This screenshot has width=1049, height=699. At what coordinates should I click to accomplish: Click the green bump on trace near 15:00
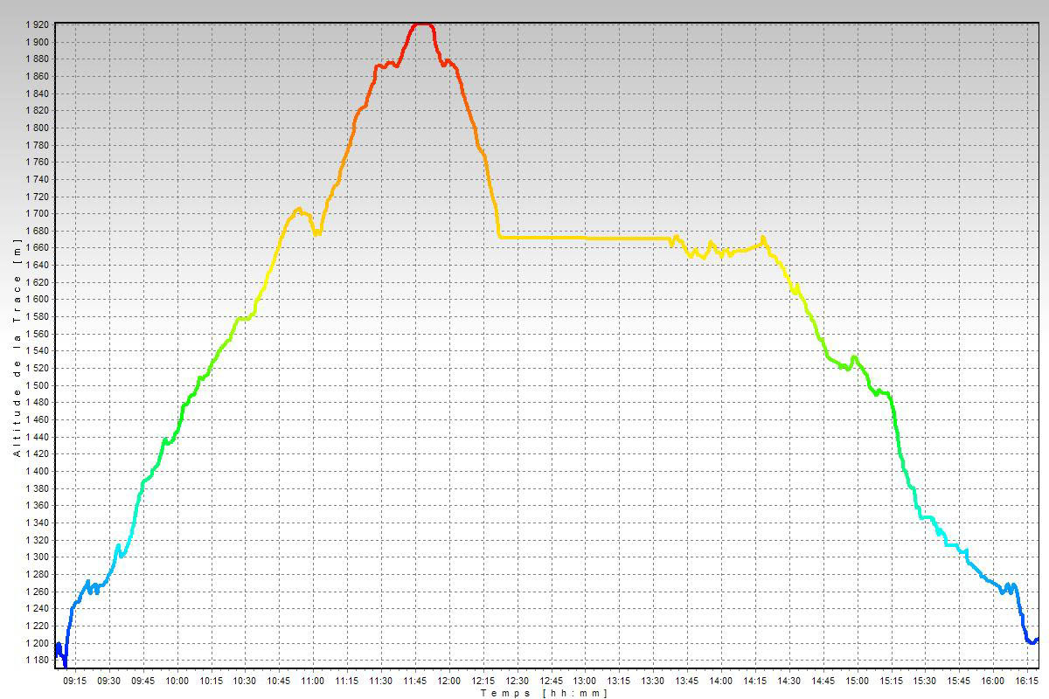(854, 356)
